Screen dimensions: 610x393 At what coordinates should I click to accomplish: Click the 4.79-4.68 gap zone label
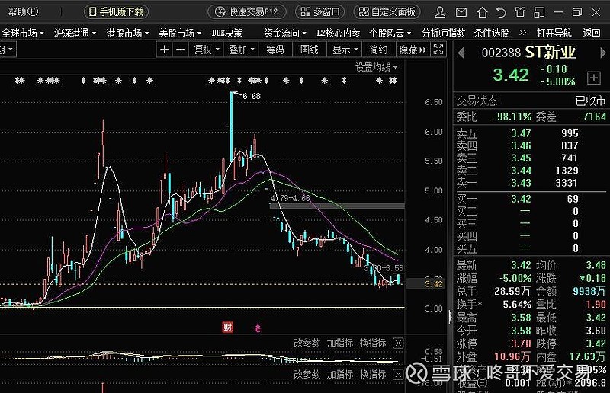point(291,198)
